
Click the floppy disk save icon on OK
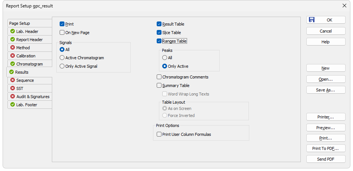pyautogui.click(x=312, y=20)
